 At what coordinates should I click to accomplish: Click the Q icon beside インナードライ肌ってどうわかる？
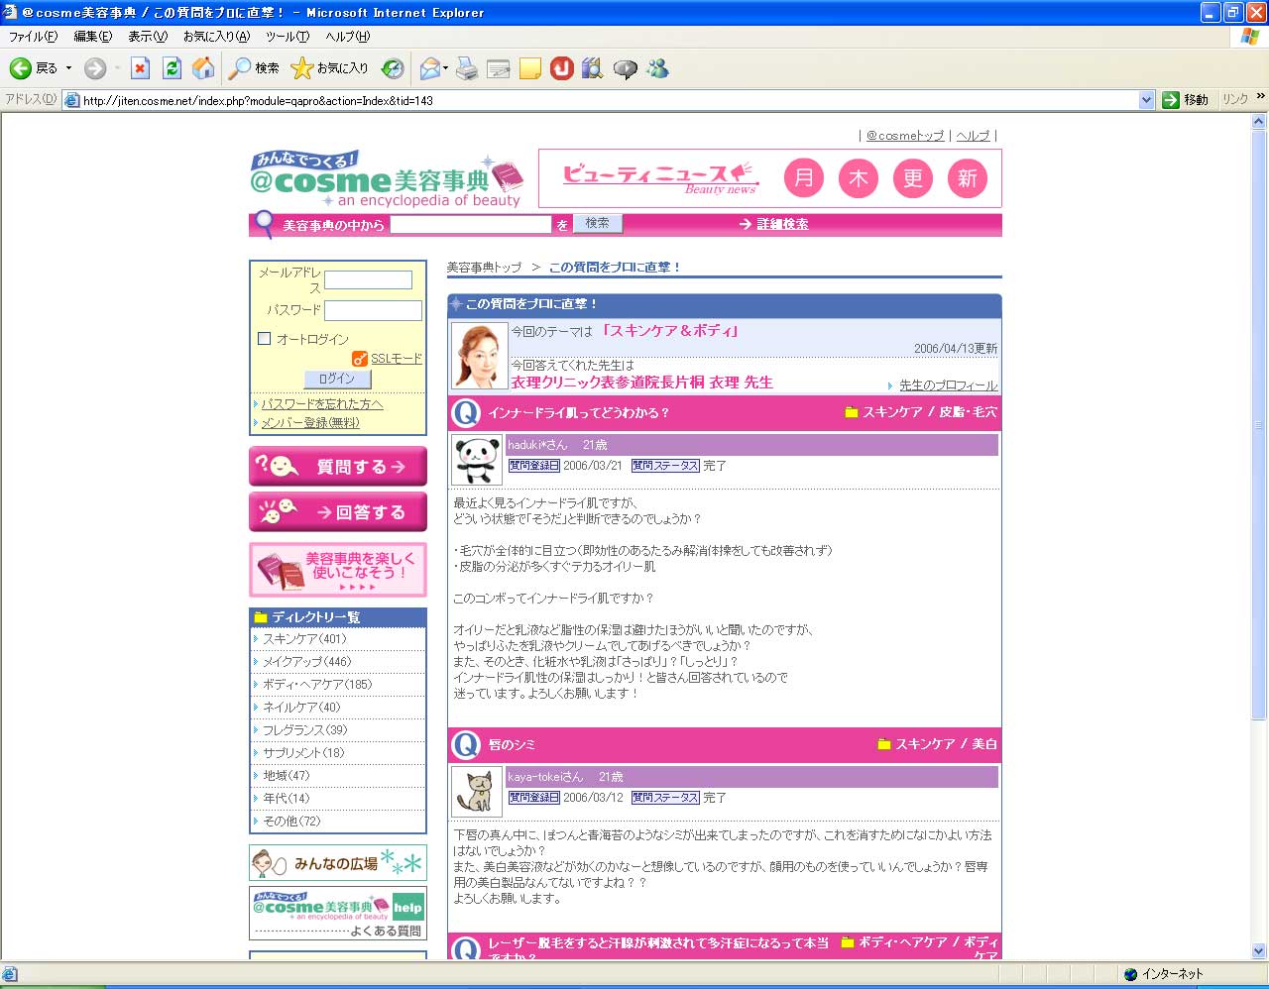465,413
